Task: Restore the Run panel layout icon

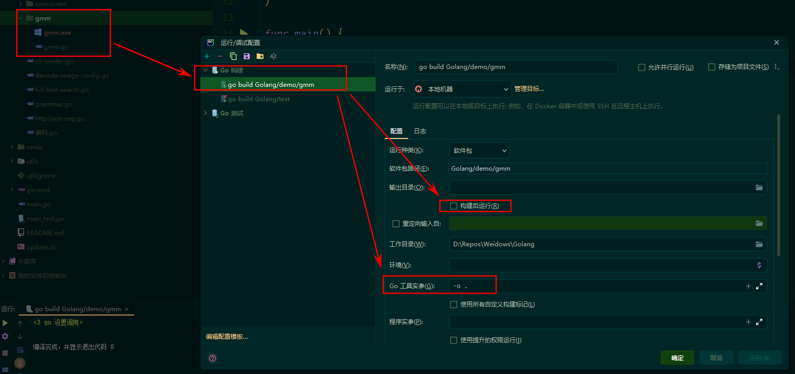Action: [x=5, y=369]
